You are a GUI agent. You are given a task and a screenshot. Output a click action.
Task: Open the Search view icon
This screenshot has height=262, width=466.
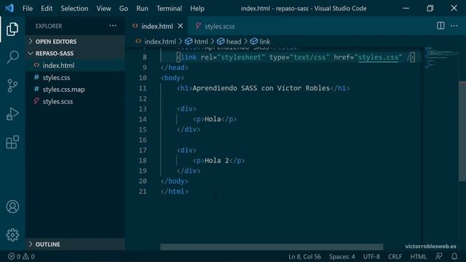(12, 57)
